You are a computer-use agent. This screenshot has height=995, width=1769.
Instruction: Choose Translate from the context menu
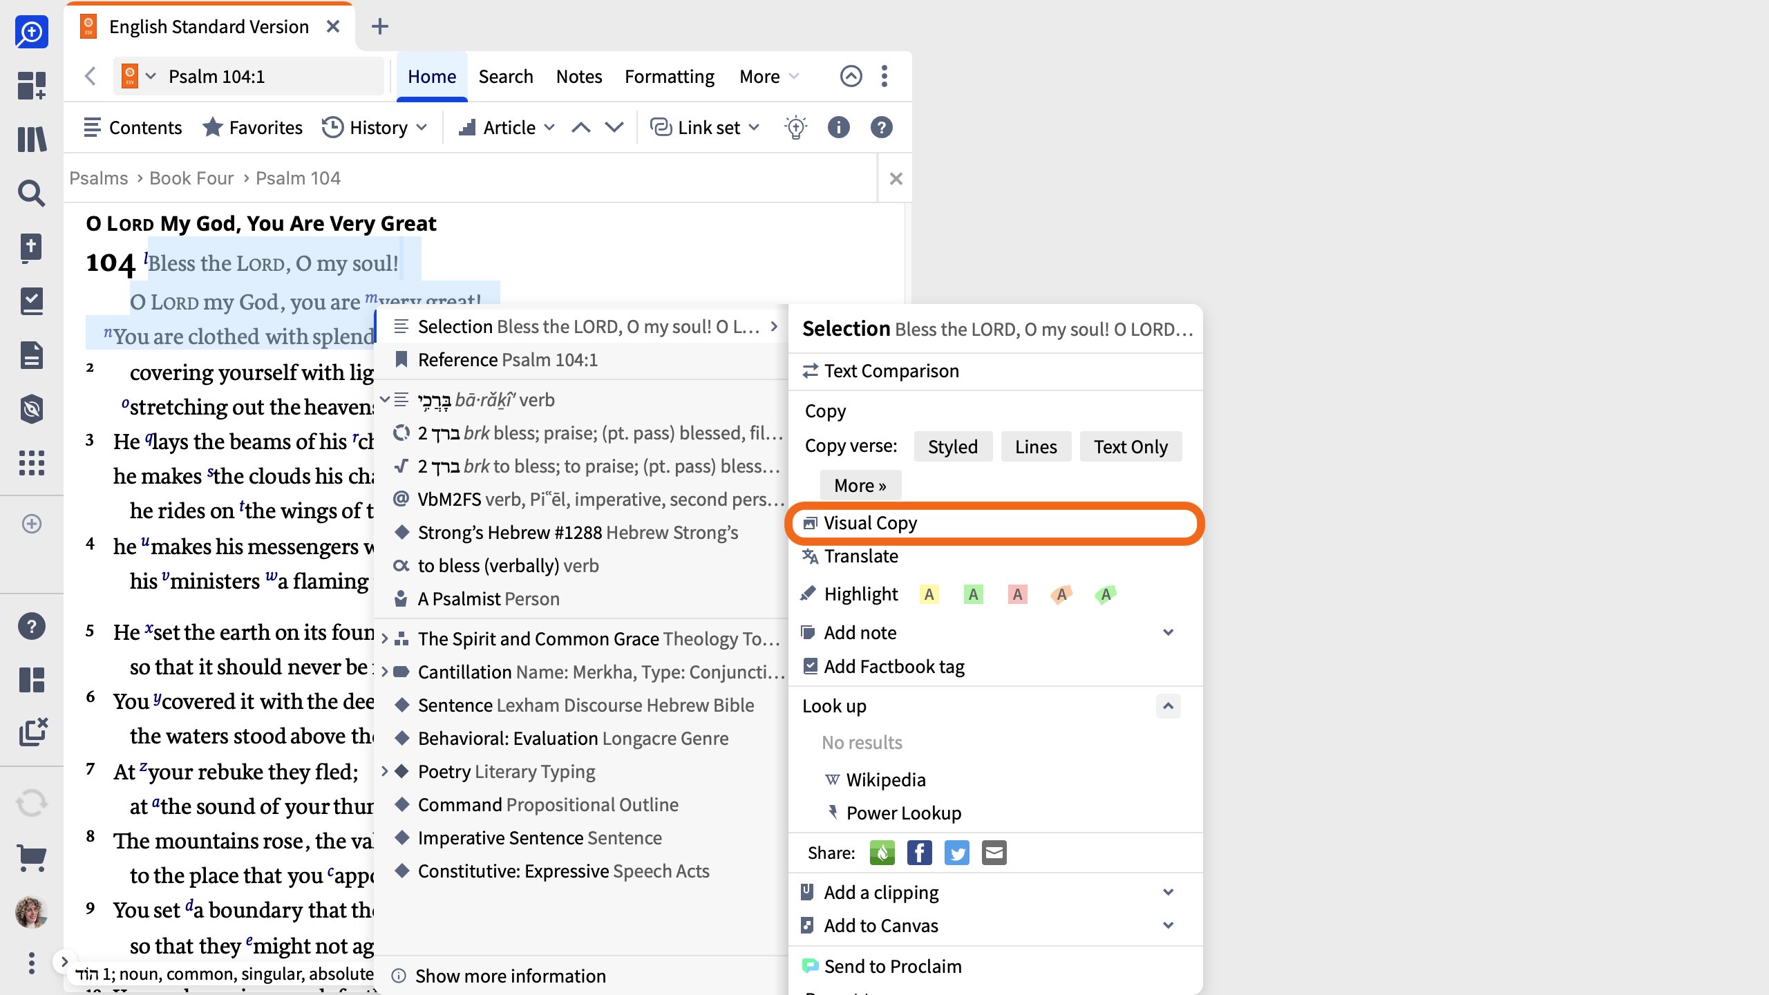[x=995, y=556]
